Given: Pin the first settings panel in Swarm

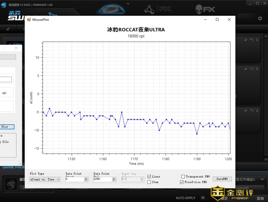Looking at the screenshot, I should click(x=246, y=40).
